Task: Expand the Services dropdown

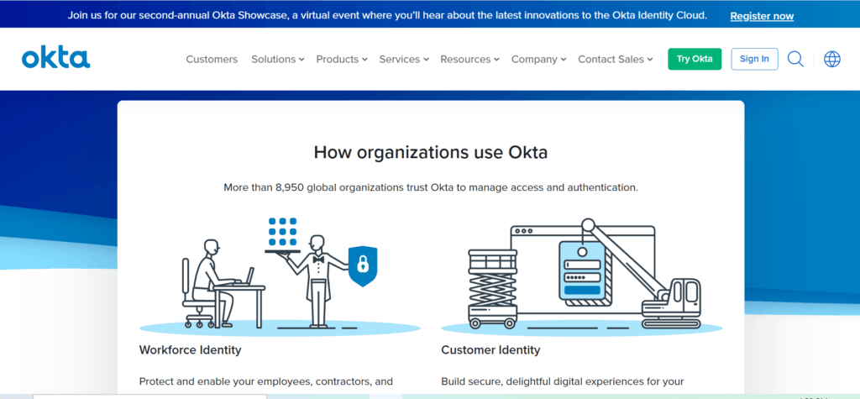Action: (x=404, y=60)
